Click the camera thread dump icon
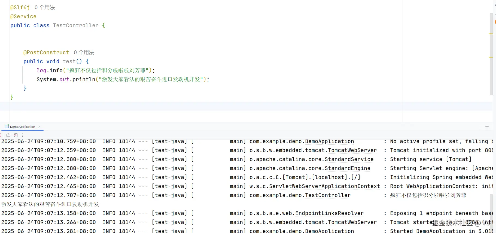This screenshot has height=233, width=496. [x=8, y=135]
